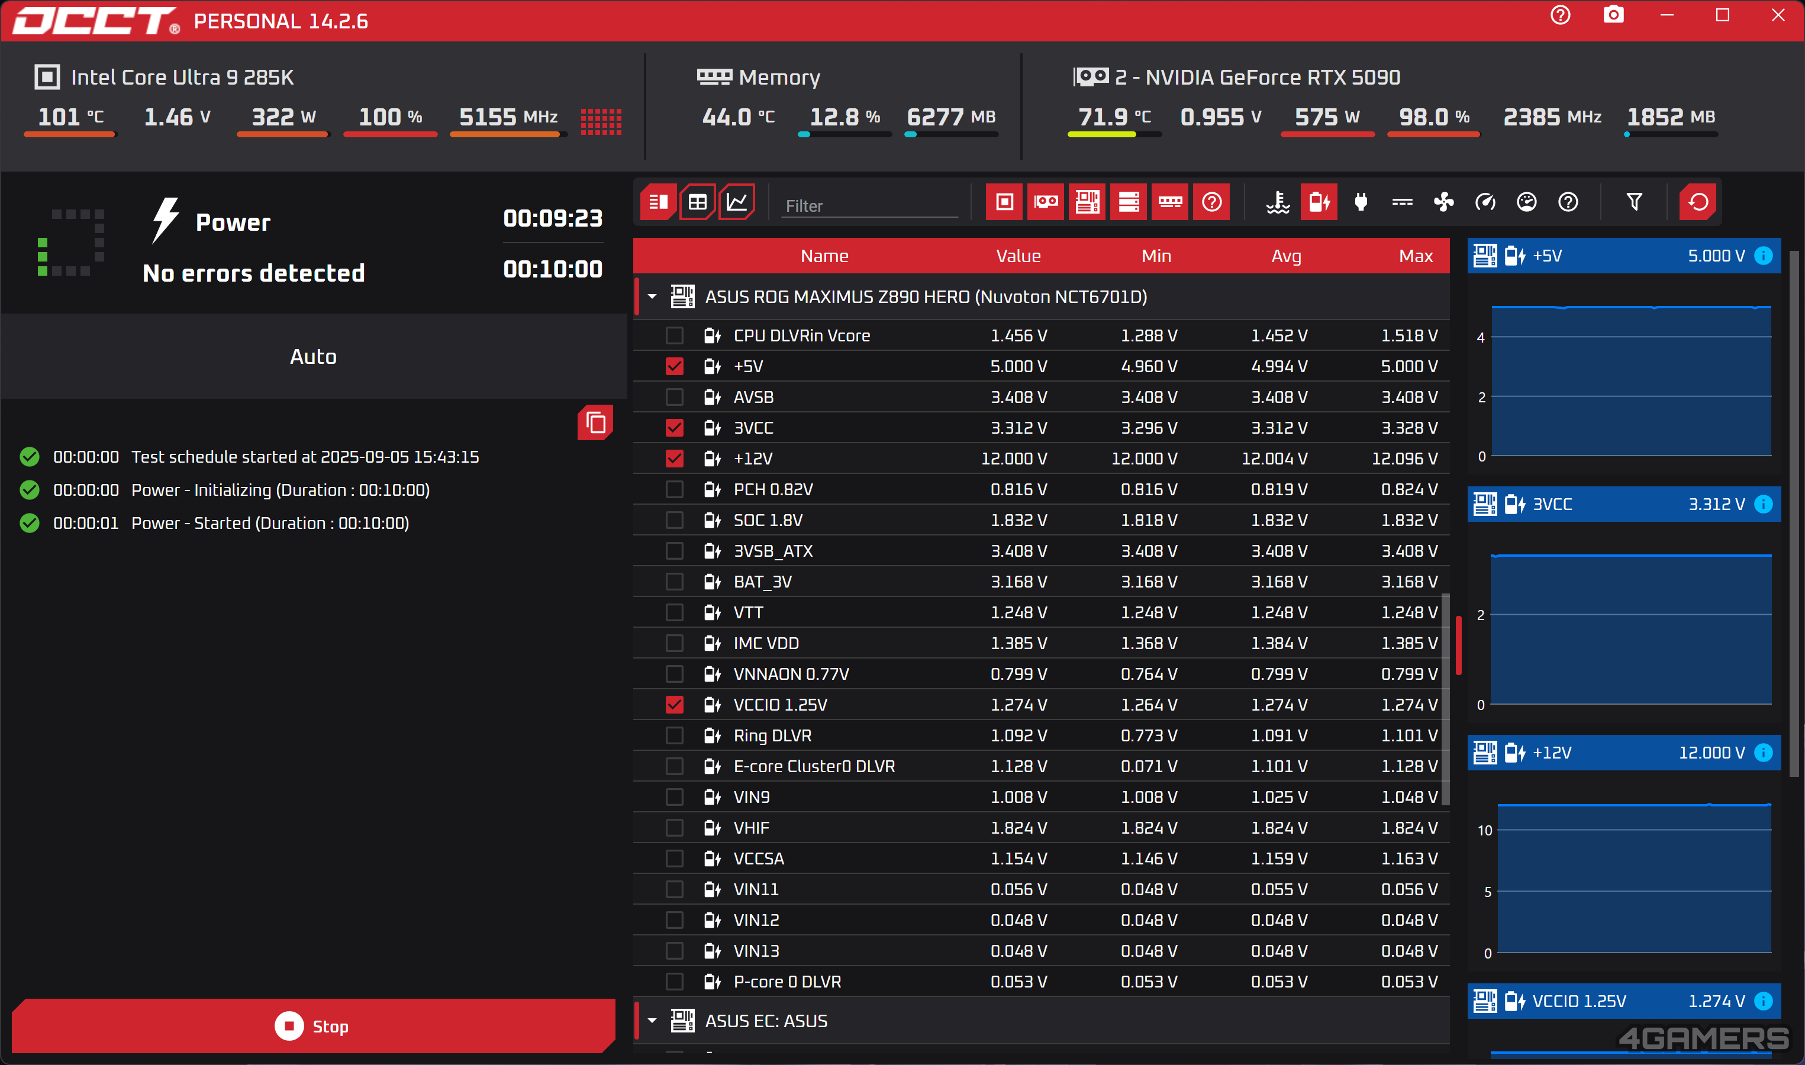Sort by Value column header
The image size is (1805, 1065).
[1018, 256]
